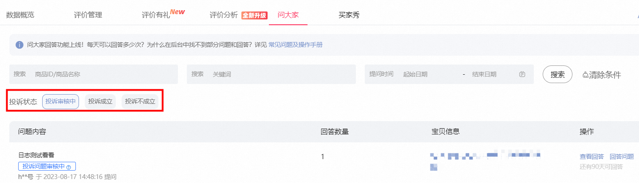This screenshot has width=639, height=183.
Task: Open the 结束日期 date picker field
Action: coord(488,74)
